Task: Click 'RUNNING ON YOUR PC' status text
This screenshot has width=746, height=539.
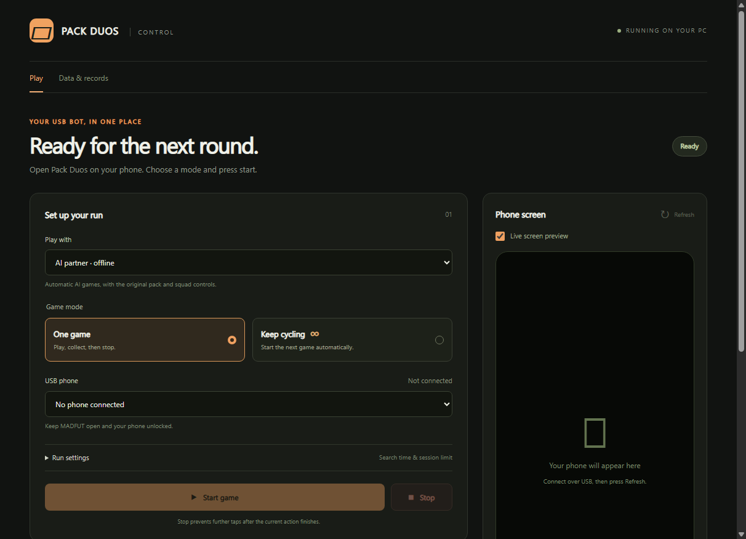Action: point(666,31)
